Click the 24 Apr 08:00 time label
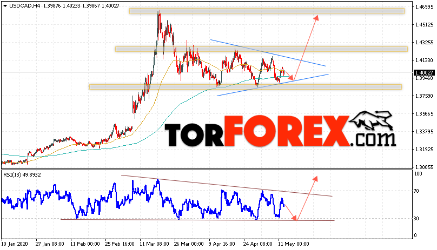 [258, 244]
